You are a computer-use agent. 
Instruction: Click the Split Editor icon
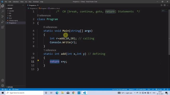coord(165,5)
